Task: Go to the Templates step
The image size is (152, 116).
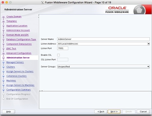Action: pos(11,21)
